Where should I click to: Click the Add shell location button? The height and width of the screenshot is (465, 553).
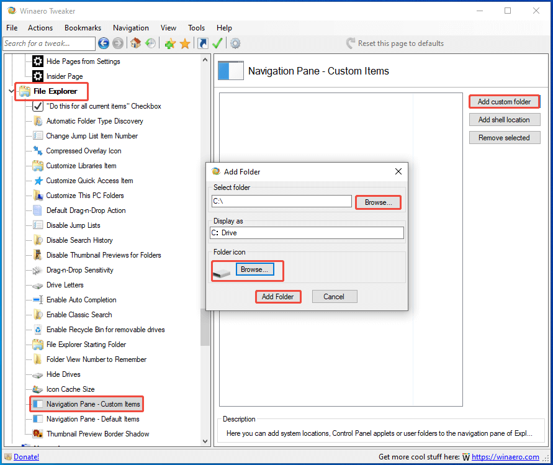pos(504,120)
